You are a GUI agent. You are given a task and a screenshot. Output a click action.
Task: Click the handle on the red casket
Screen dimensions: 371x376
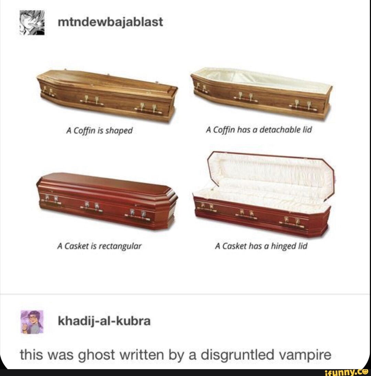pyautogui.click(x=92, y=210)
